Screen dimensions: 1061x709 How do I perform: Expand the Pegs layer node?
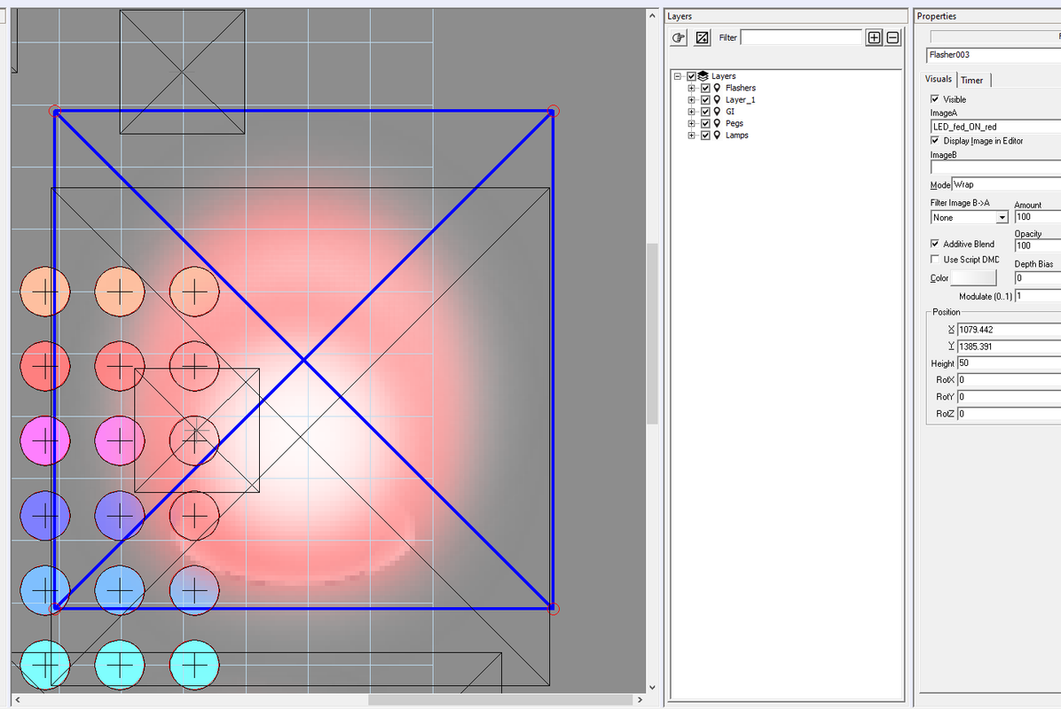[692, 124]
